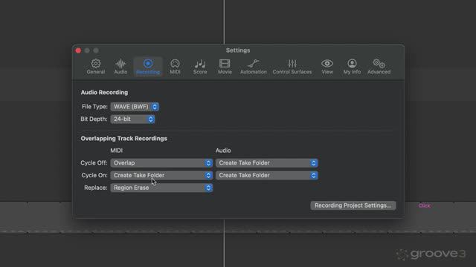Open the Audio Cycle Off dropdown
Screen dimensions: 476x267
(266, 163)
